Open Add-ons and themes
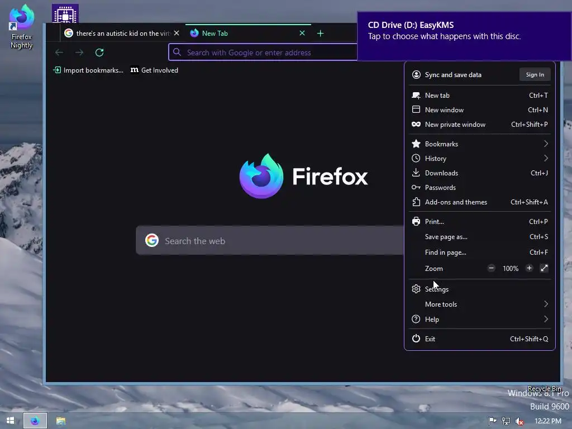 coord(479,202)
